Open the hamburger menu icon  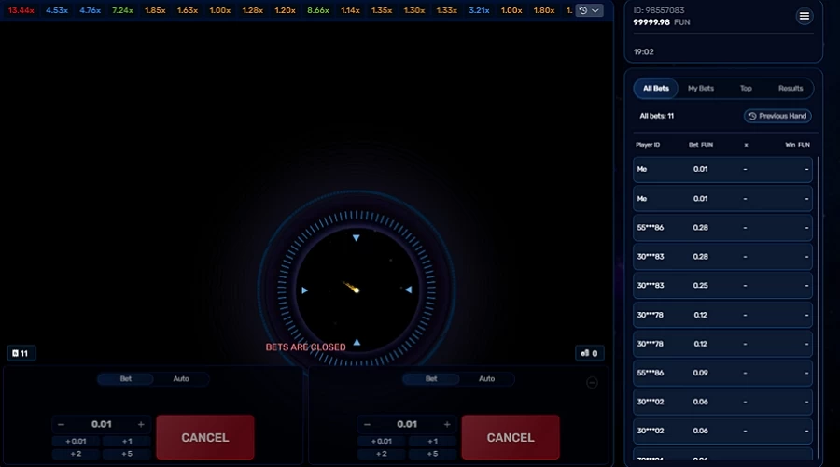804,17
